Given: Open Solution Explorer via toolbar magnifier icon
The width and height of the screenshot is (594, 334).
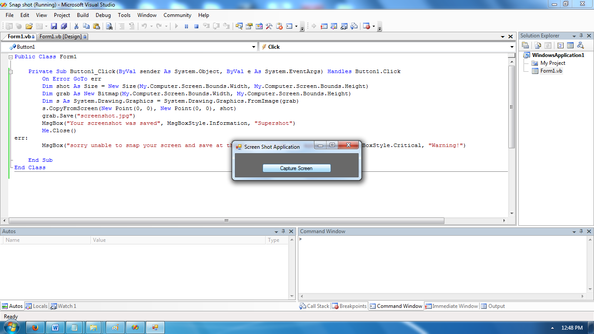Looking at the screenshot, I should (239, 26).
